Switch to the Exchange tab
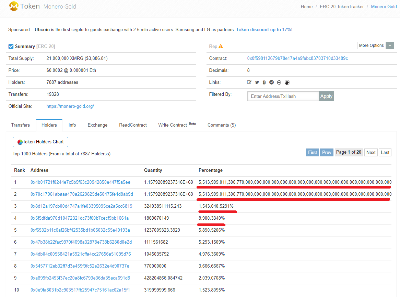400x297 pixels. point(97,125)
